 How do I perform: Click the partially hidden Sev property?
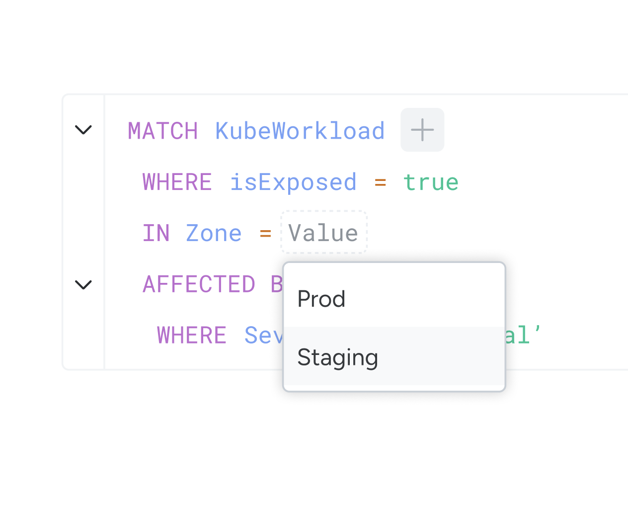pyautogui.click(x=263, y=335)
